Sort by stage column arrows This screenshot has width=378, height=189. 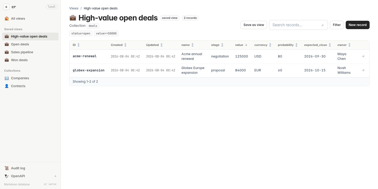coord(222,45)
